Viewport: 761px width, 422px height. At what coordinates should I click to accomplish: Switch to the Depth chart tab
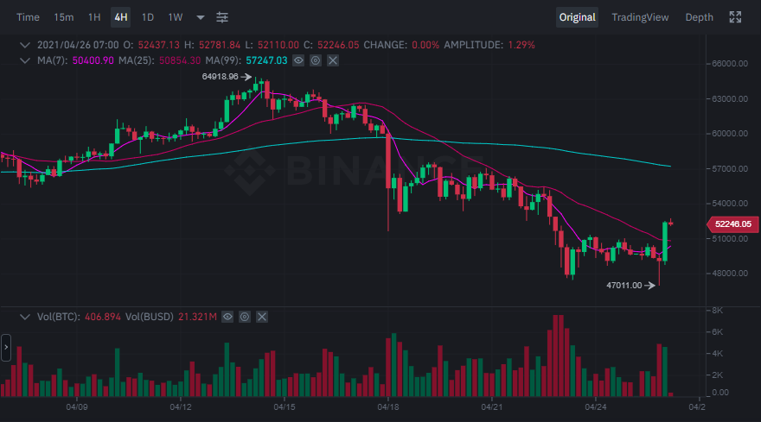[699, 17]
